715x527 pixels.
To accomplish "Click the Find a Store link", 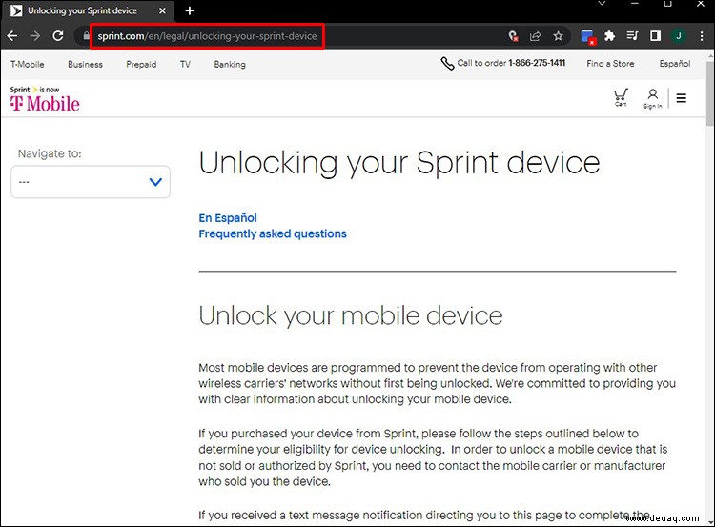I will point(610,63).
